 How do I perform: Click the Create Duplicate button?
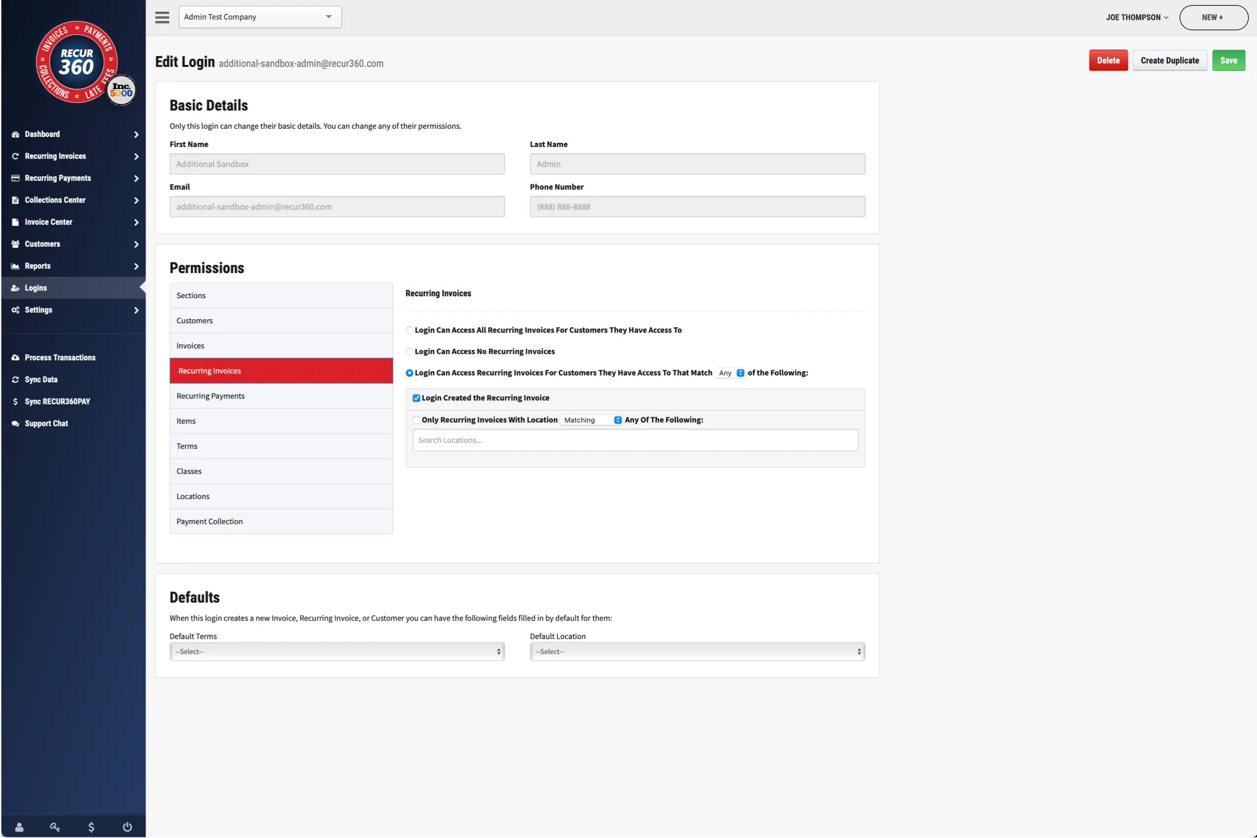pos(1169,60)
